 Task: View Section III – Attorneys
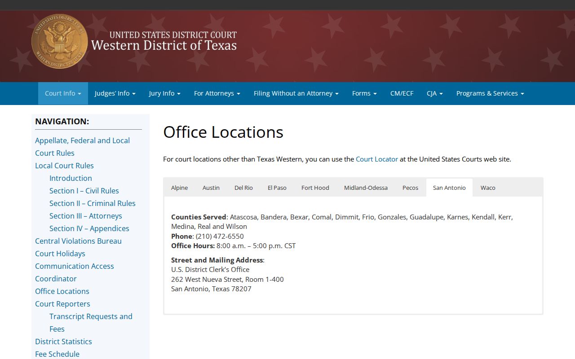(x=85, y=216)
